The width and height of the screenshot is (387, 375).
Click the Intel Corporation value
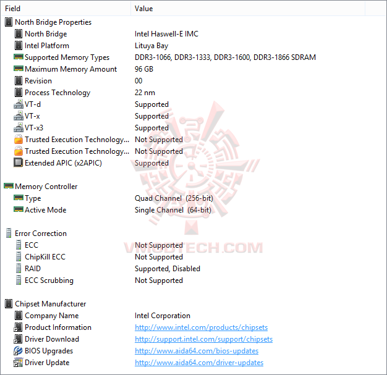(x=163, y=316)
